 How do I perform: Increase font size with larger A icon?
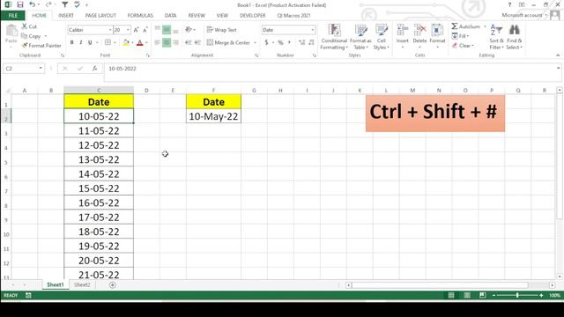(136, 30)
